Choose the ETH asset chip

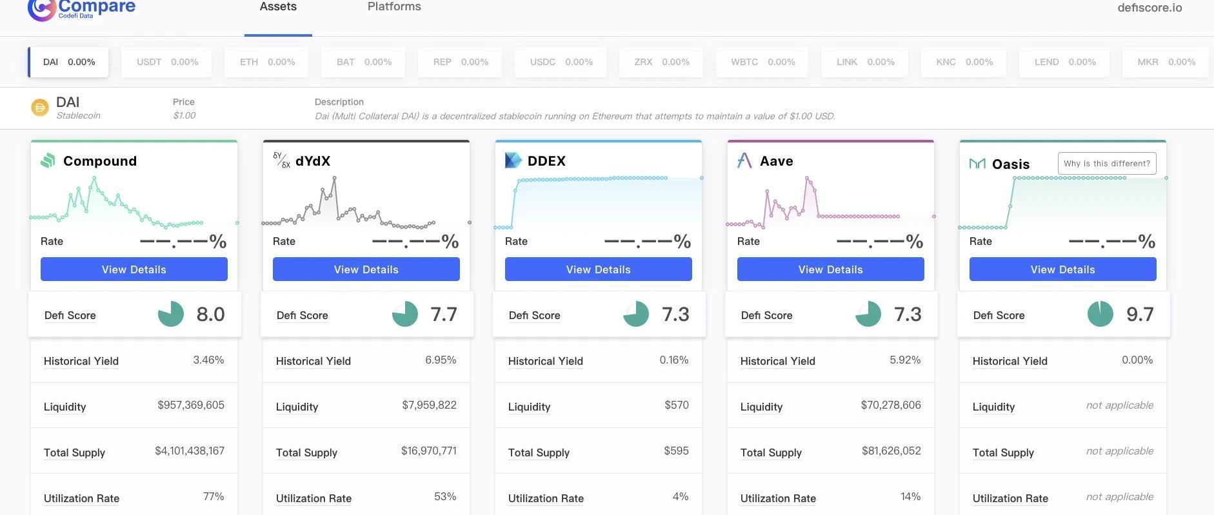pos(267,62)
